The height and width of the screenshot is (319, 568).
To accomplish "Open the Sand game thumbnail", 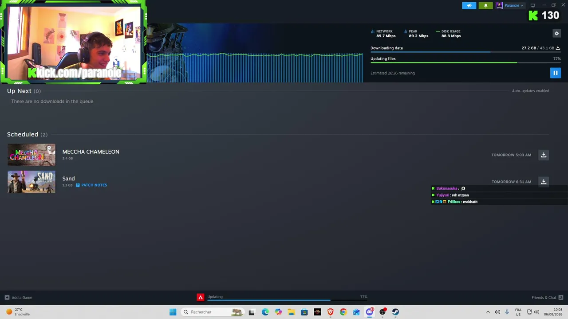I will point(32,182).
